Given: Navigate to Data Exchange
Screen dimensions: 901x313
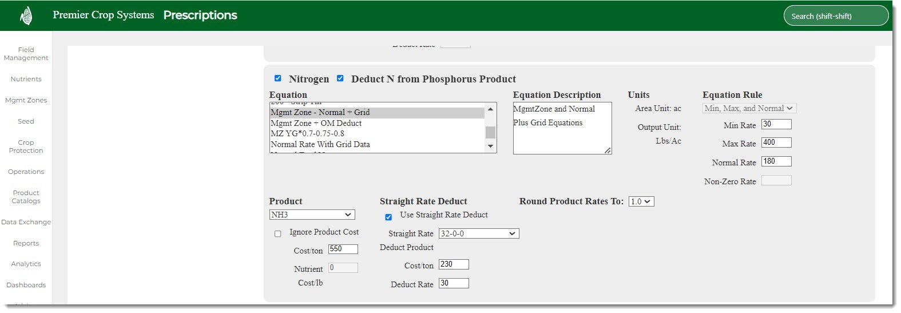Looking at the screenshot, I should 26,222.
